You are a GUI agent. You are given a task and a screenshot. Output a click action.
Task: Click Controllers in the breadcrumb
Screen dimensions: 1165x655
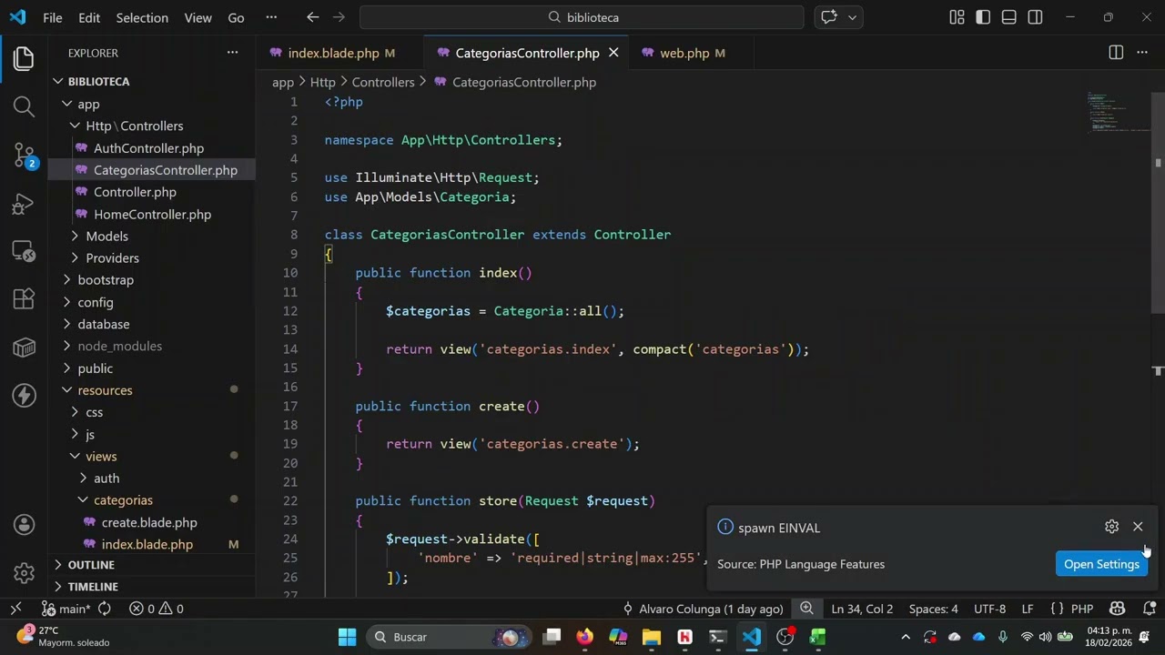pos(383,82)
